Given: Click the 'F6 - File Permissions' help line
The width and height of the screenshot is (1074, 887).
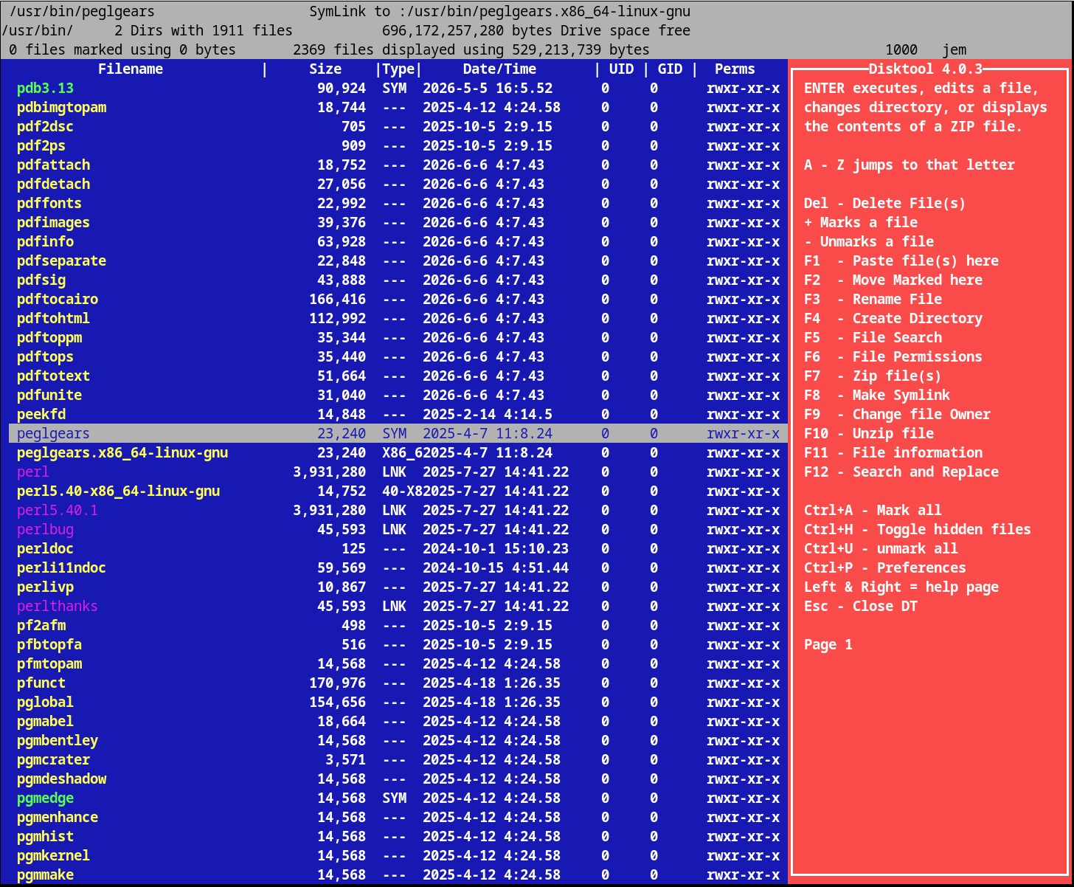Looking at the screenshot, I should pyautogui.click(x=893, y=357).
